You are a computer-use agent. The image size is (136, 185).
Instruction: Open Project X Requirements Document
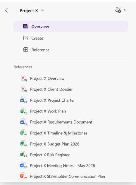(61, 122)
